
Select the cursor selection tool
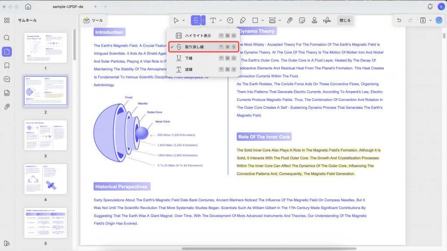click(176, 20)
